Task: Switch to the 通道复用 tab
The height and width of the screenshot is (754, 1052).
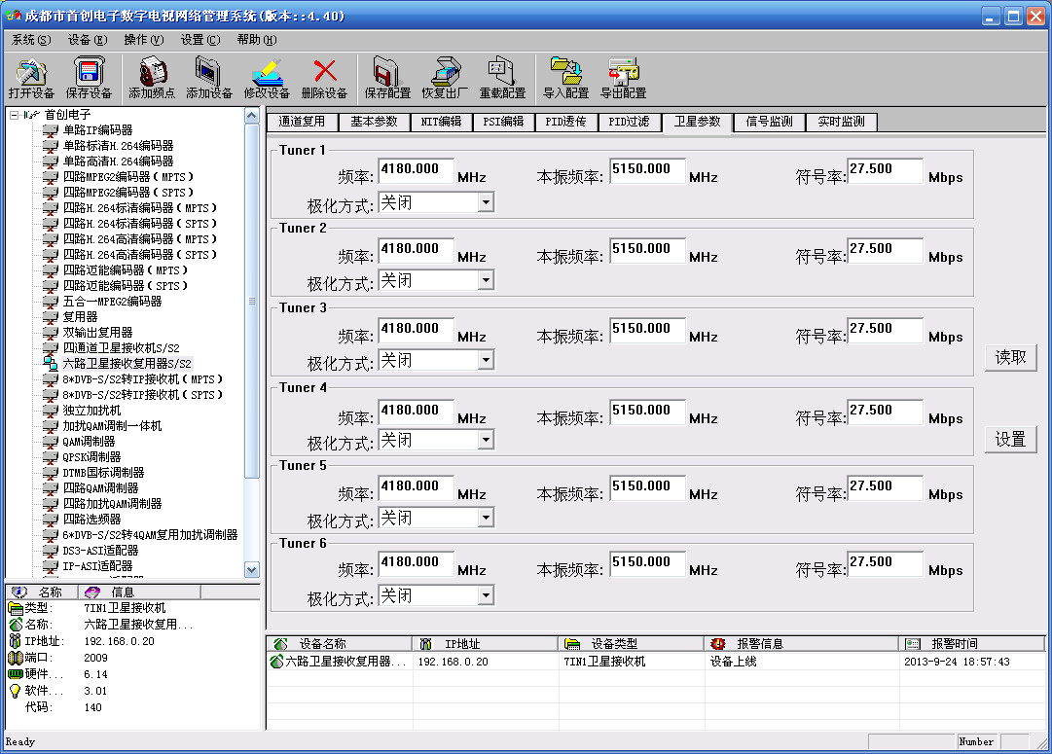Action: coord(302,122)
